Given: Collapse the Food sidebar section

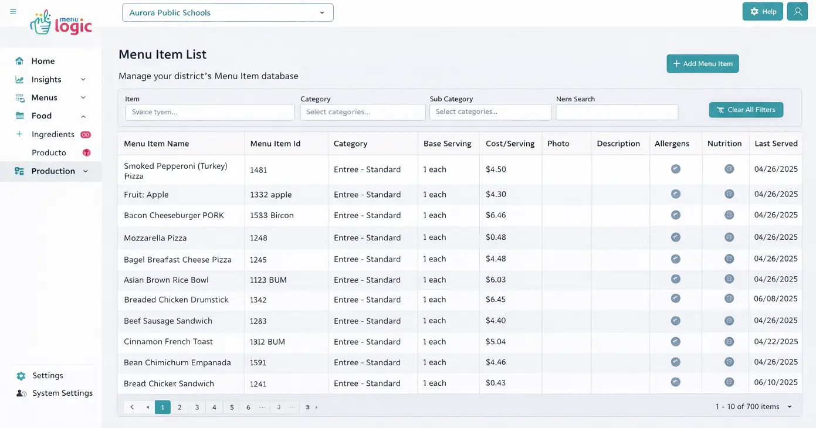Looking at the screenshot, I should tap(83, 116).
